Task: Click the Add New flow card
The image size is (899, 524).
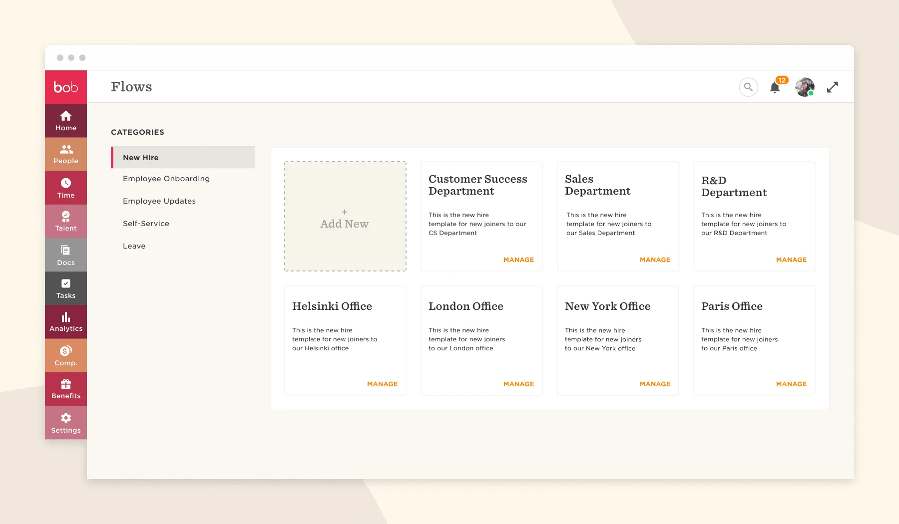Action: click(345, 216)
